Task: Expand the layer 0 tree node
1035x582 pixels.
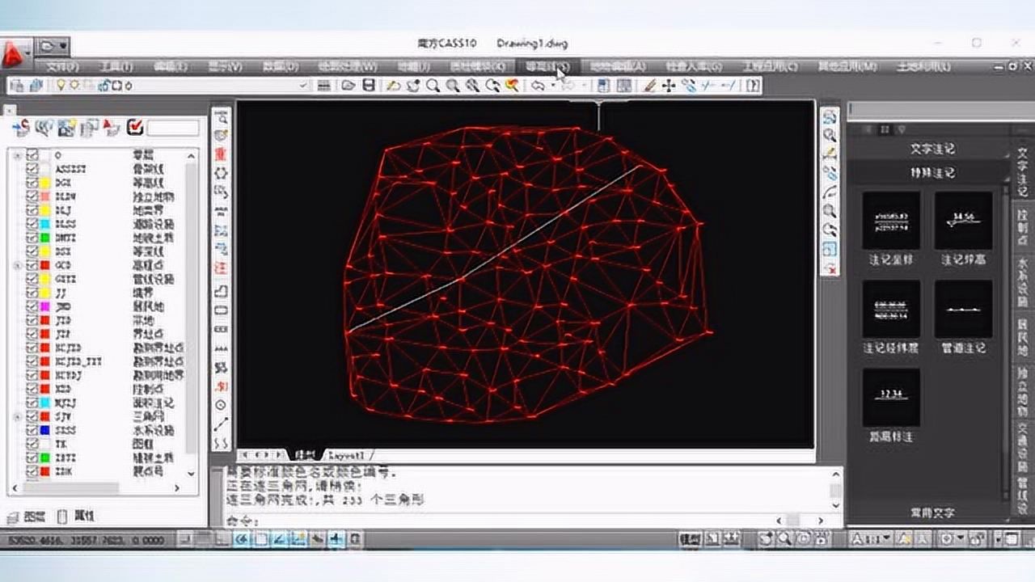Action: (18, 154)
